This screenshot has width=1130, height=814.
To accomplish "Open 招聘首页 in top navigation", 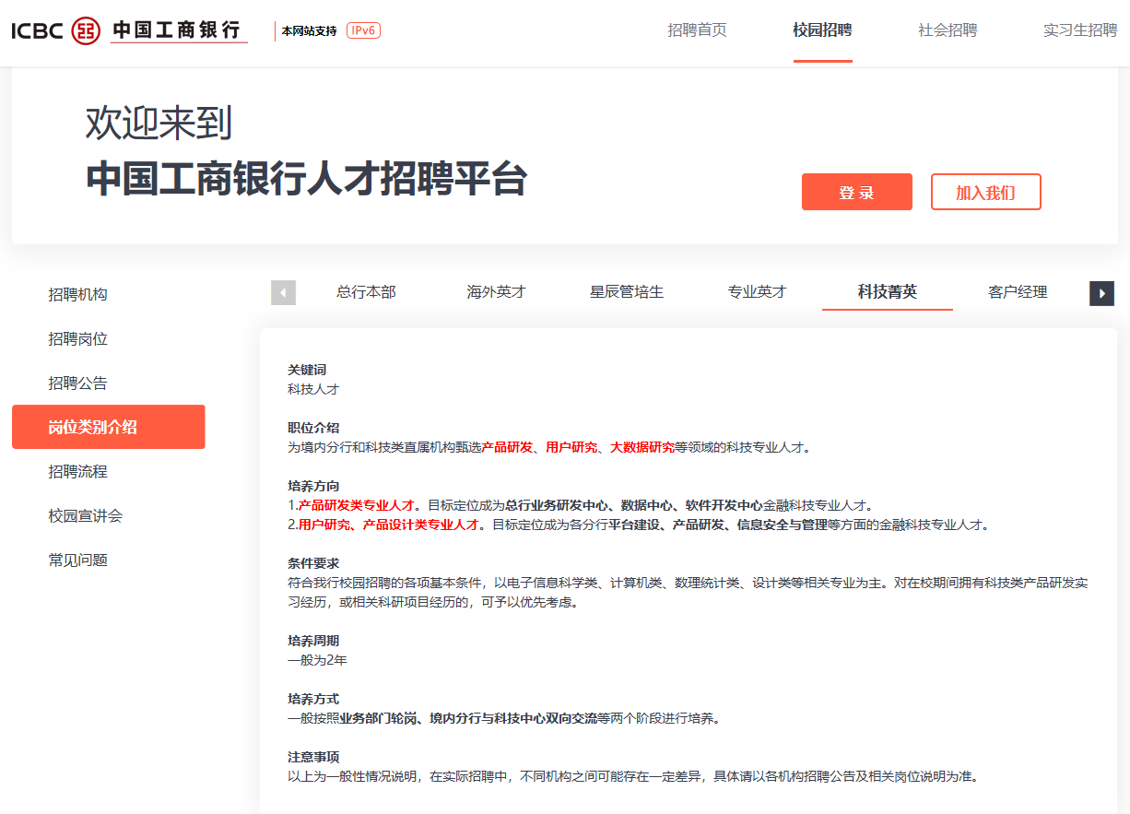I will (x=697, y=30).
